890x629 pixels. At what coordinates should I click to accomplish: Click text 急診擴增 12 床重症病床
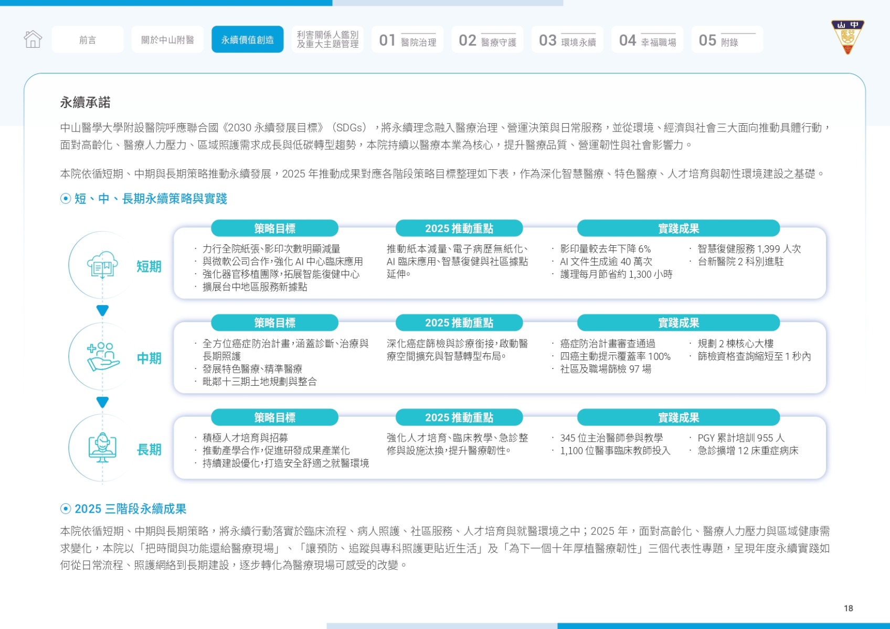click(748, 451)
